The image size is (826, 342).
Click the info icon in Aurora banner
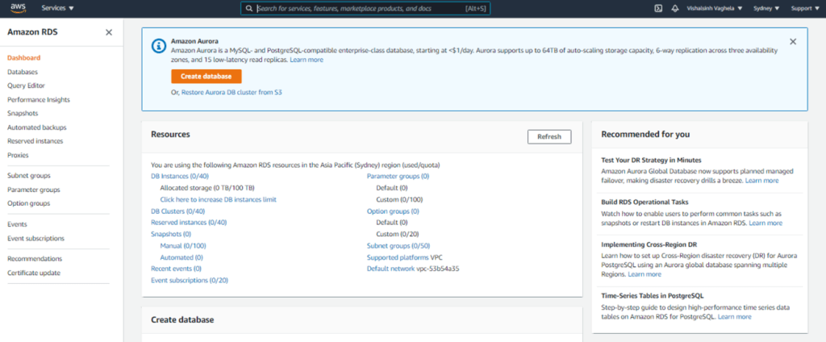pos(157,45)
